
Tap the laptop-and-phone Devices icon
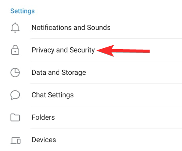coord(16,140)
